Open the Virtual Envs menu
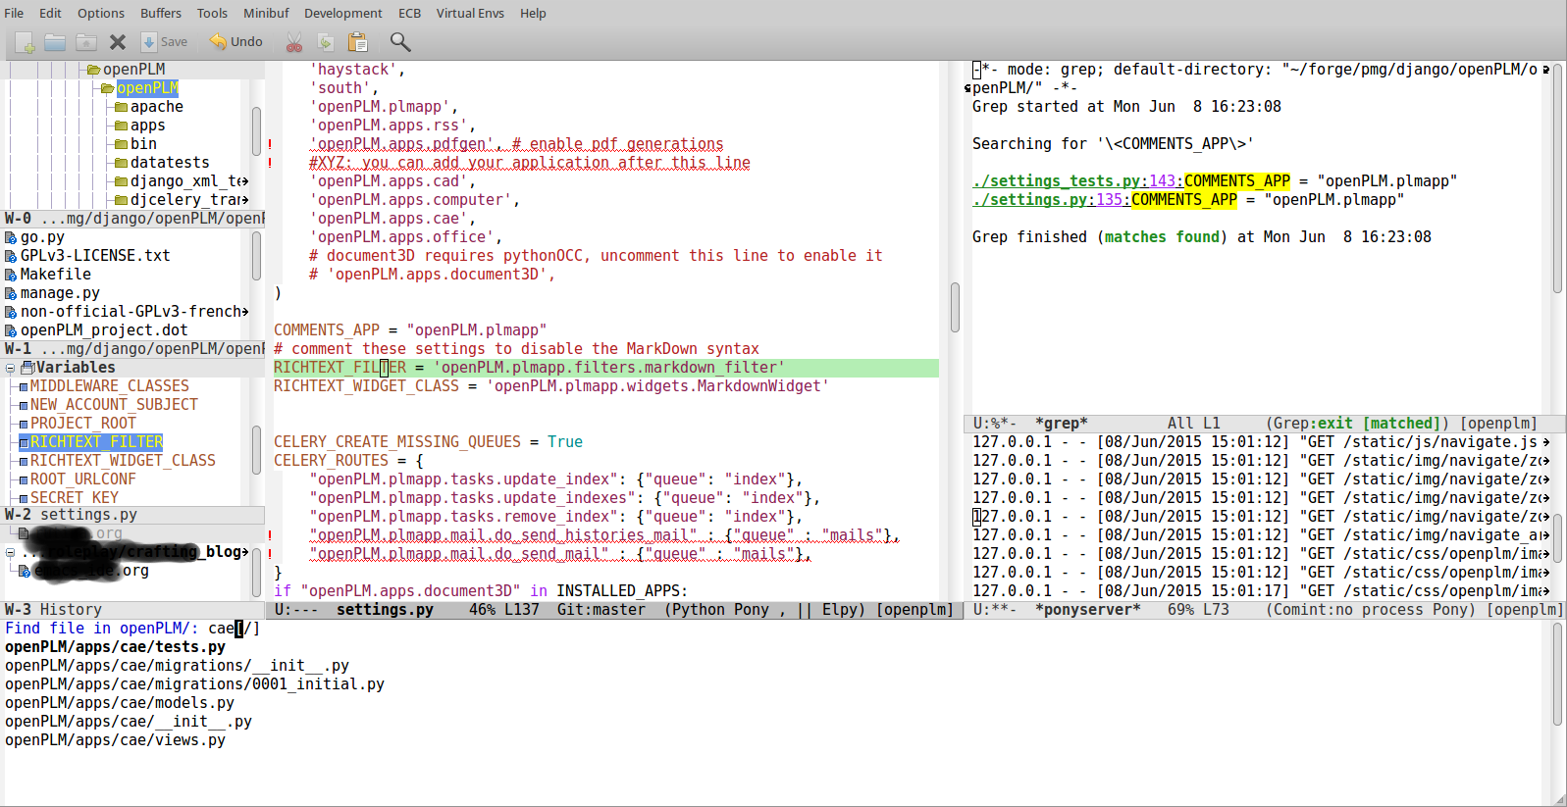The width and height of the screenshot is (1567, 807). tap(470, 13)
